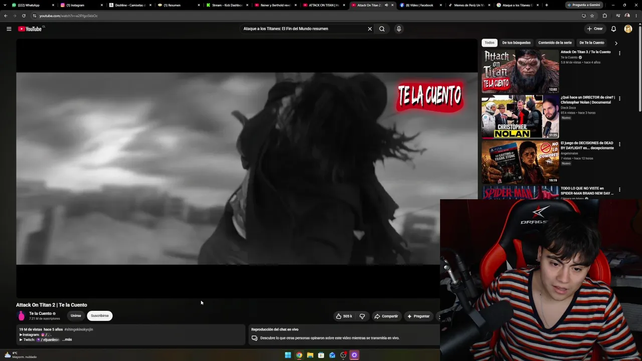642x361 pixels.
Task: Open the Chrome extensions puzzle icon
Action: (x=604, y=16)
